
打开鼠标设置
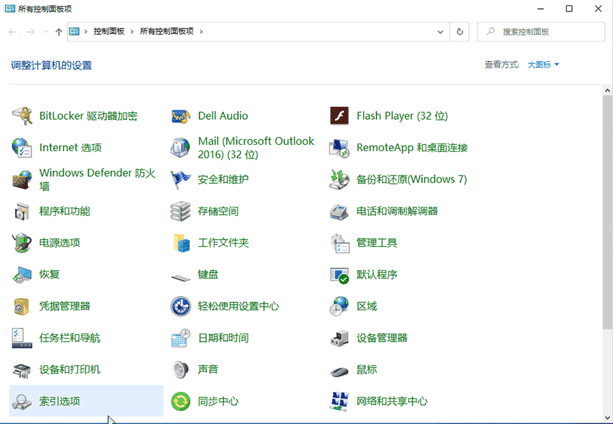point(368,370)
